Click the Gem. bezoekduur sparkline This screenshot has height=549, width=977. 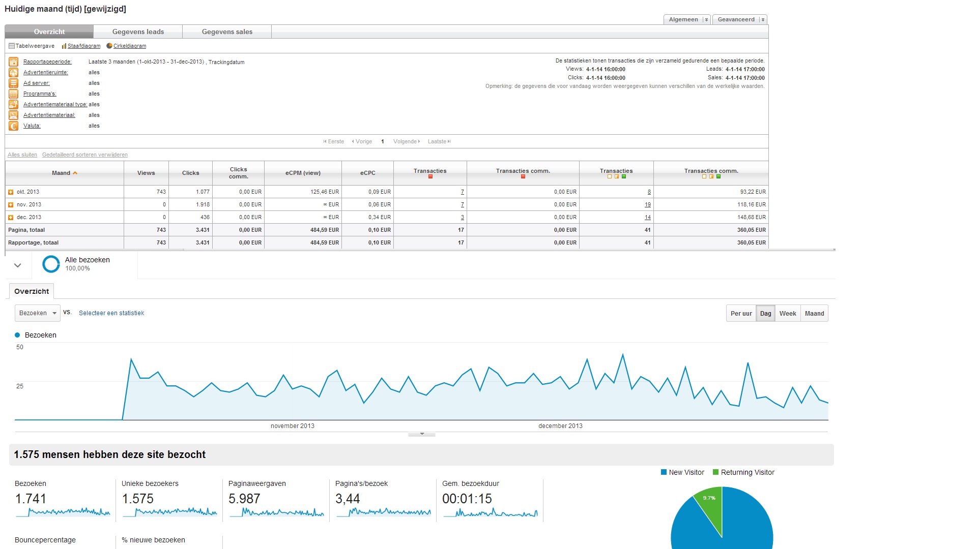coord(491,512)
